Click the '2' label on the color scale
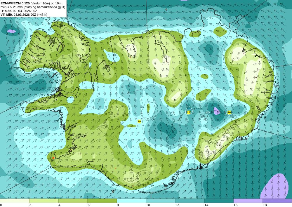 (x=30, y=205)
